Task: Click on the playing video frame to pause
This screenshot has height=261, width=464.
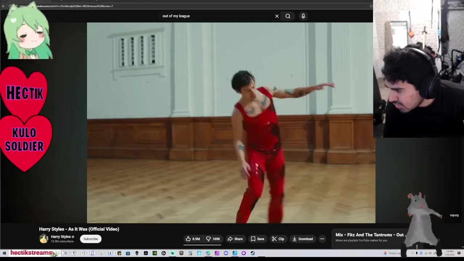Action: tap(231, 123)
